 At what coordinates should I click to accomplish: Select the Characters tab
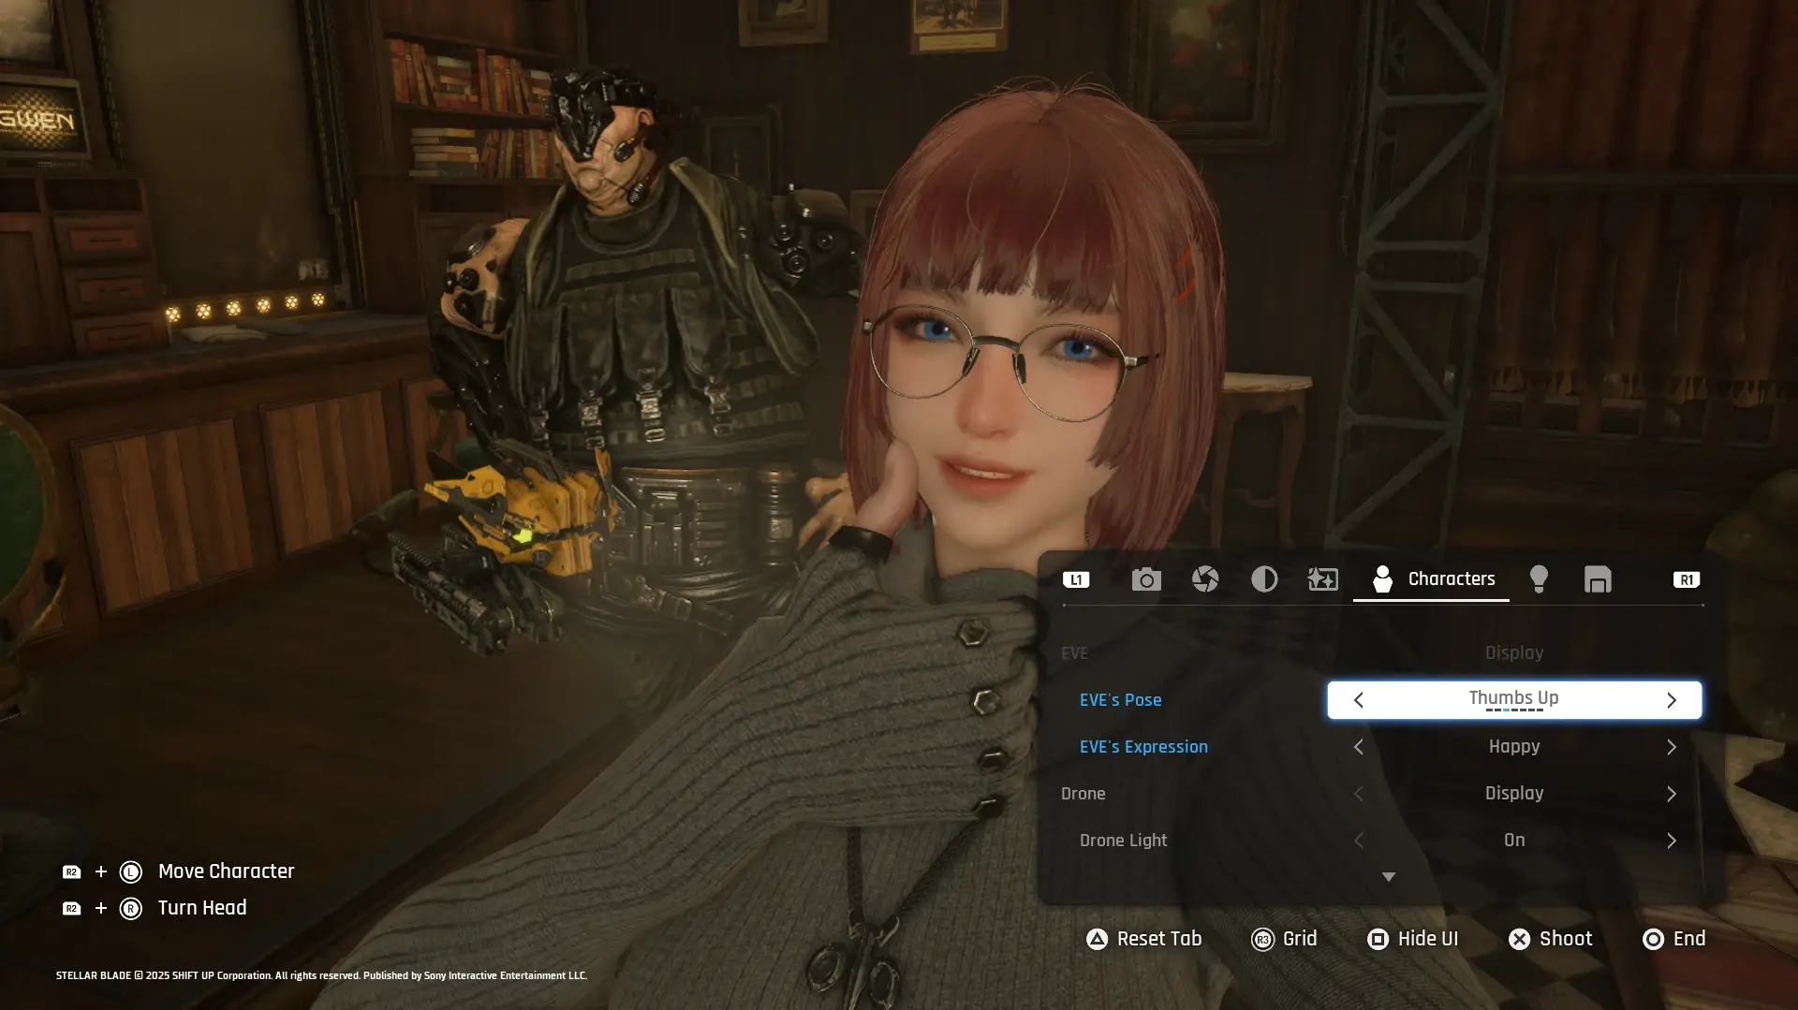(x=1432, y=579)
